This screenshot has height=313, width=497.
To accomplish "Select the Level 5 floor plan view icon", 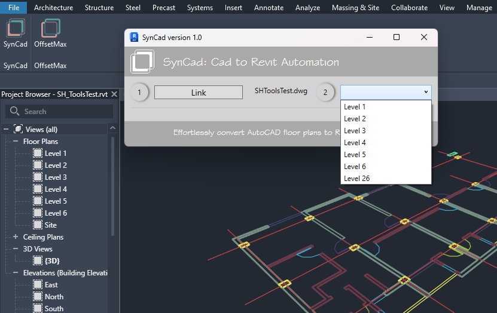I will click(x=38, y=201).
